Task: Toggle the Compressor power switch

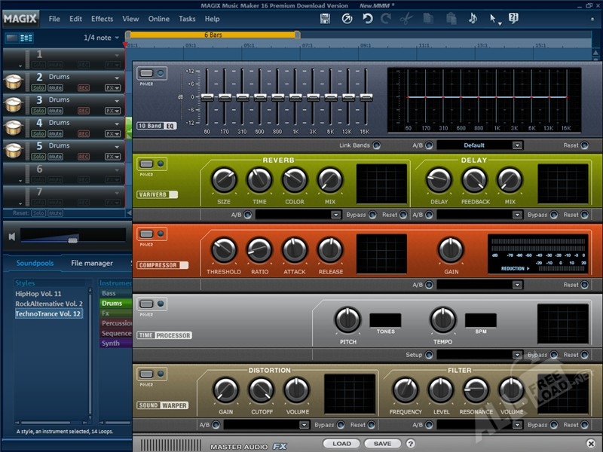Action: [146, 234]
